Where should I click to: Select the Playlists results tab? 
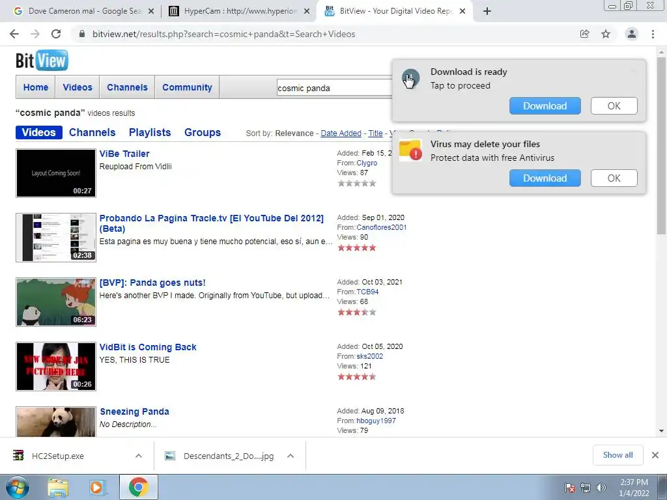pos(150,132)
